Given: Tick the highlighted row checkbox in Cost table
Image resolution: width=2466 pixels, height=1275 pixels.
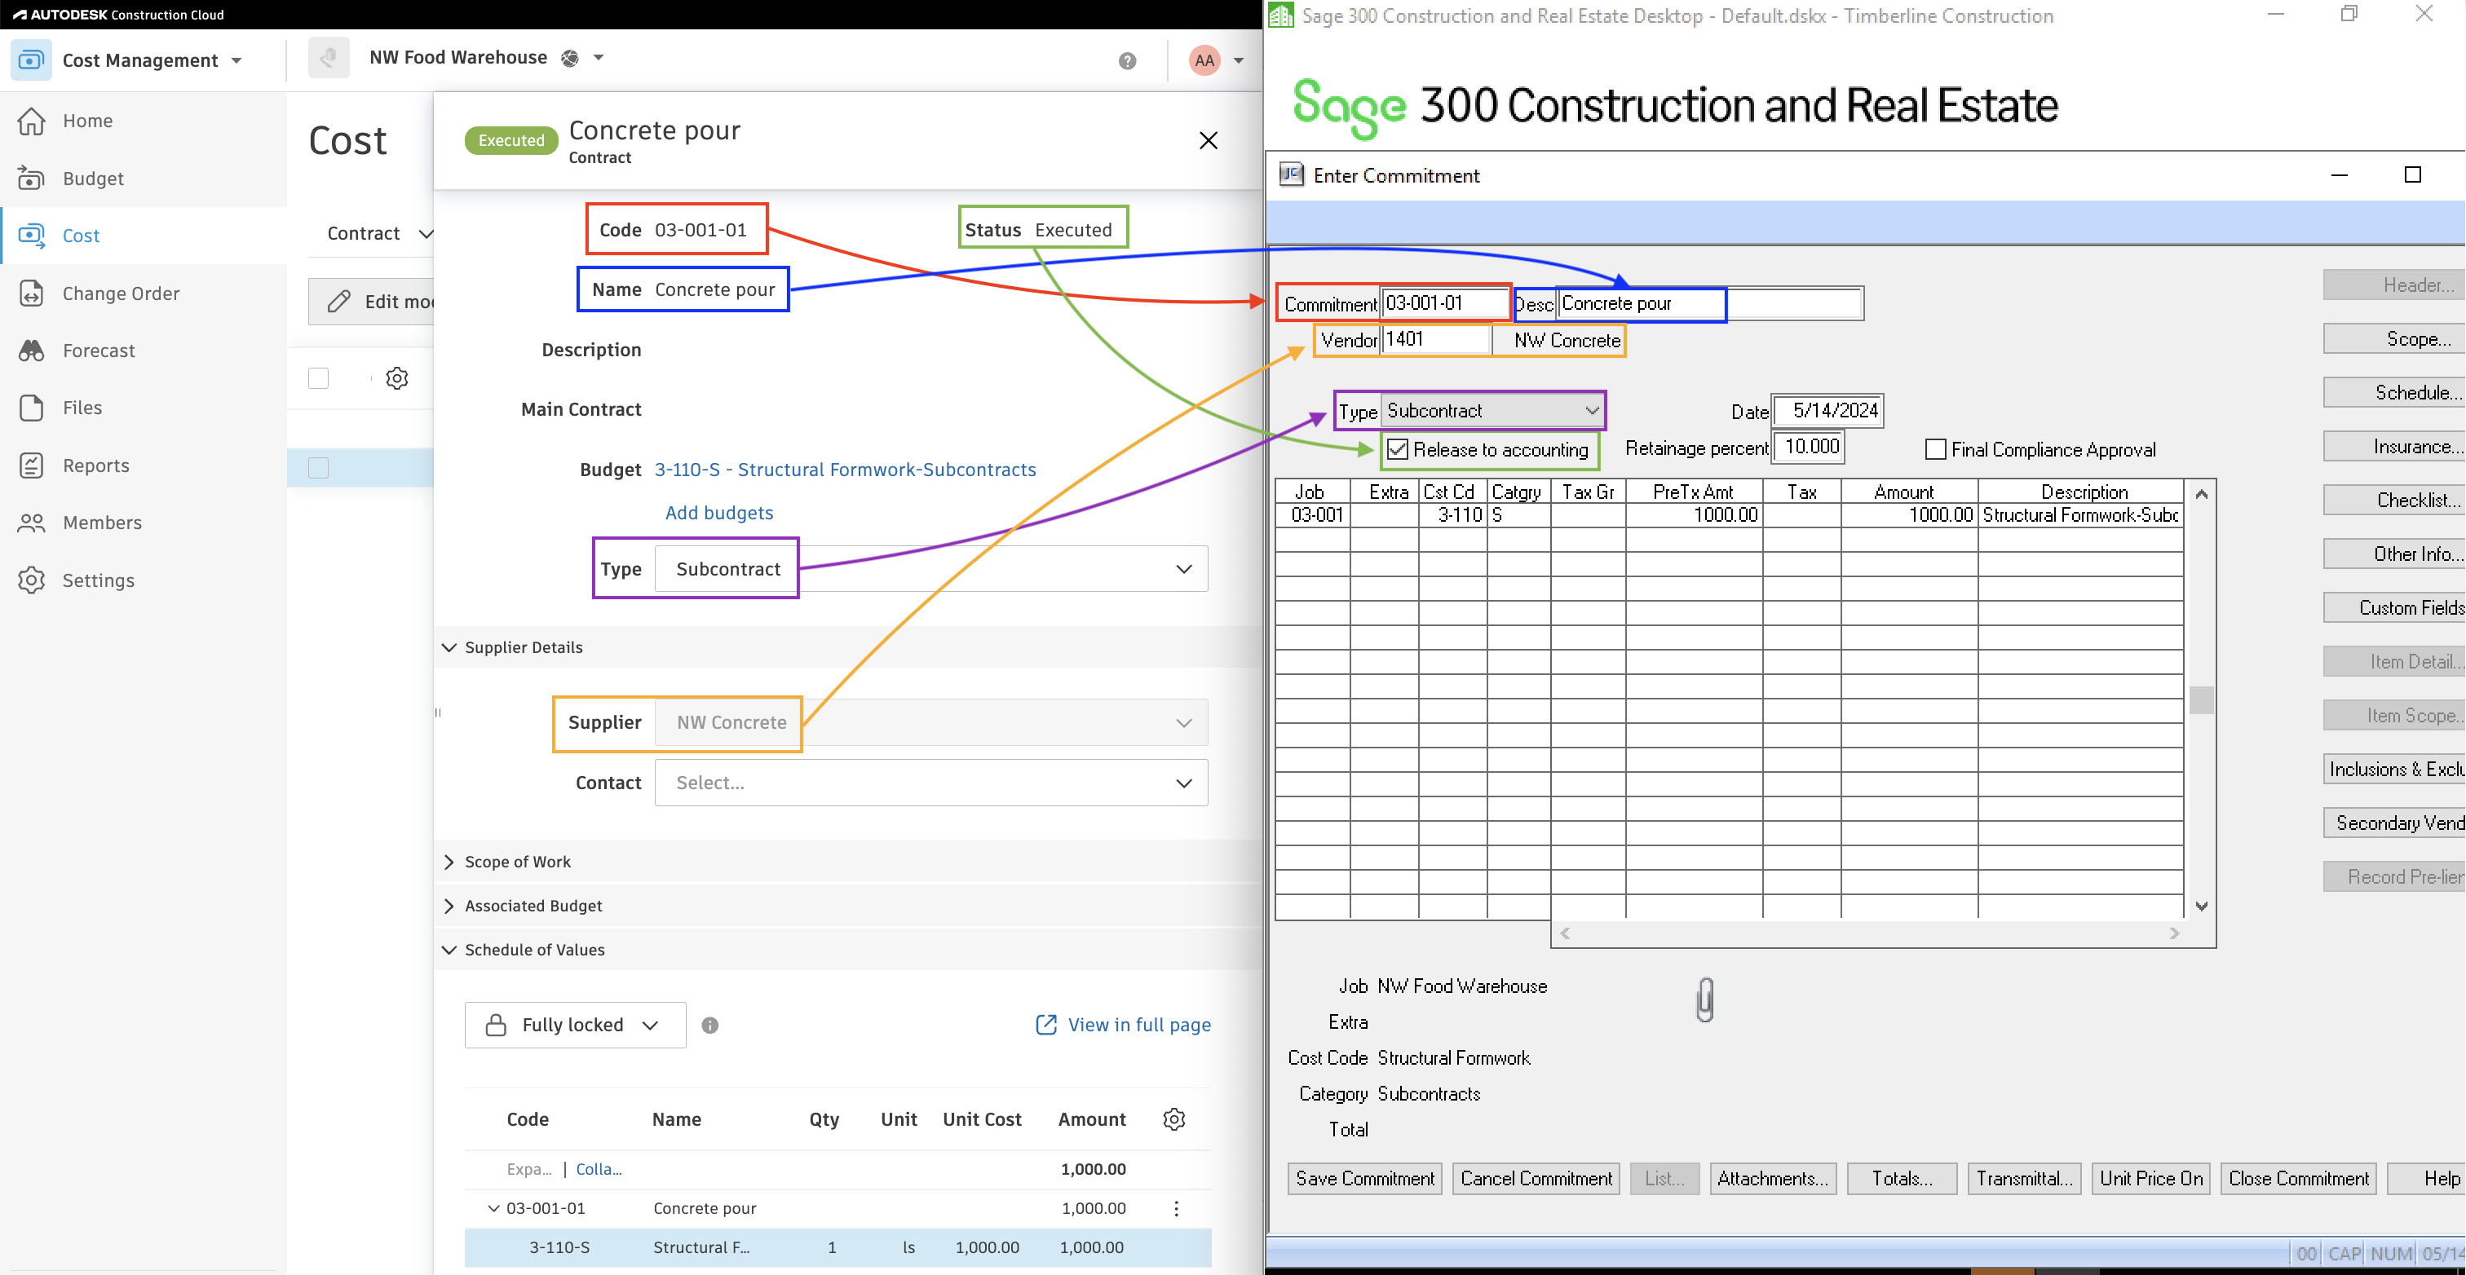Looking at the screenshot, I should (x=319, y=468).
